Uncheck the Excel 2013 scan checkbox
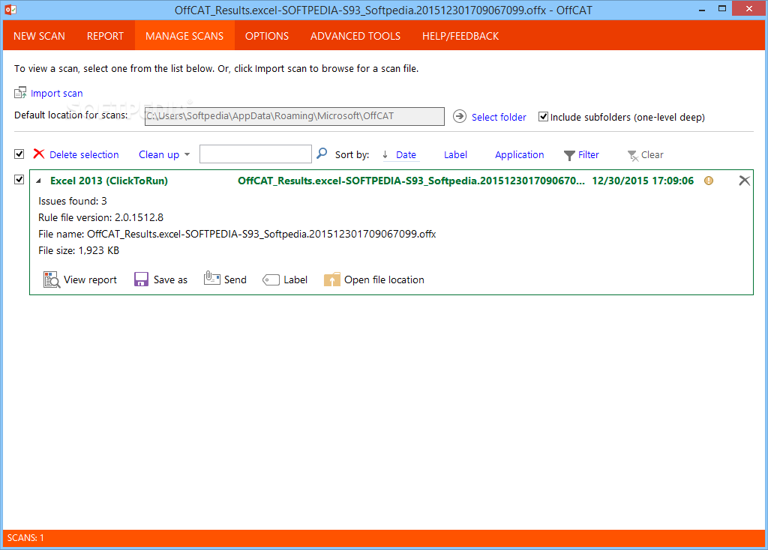This screenshot has height=550, width=768. 19,180
